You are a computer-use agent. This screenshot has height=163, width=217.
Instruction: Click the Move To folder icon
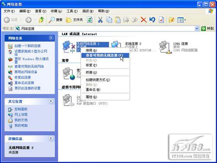(126, 20)
